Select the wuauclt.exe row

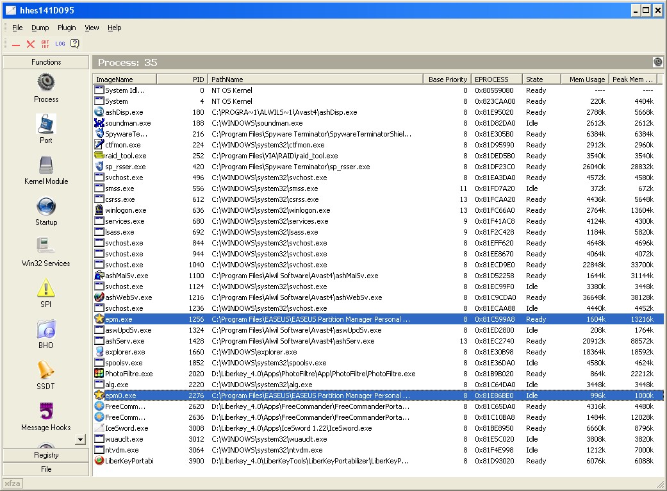tap(378, 438)
